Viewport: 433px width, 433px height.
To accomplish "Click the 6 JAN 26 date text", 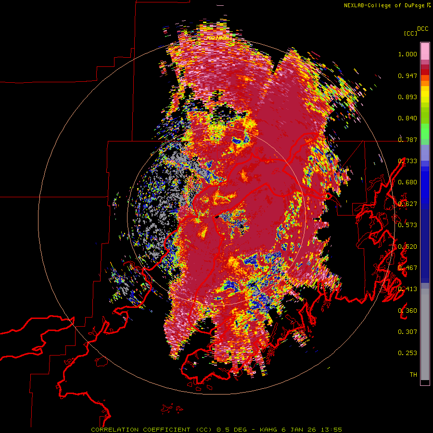I will pyautogui.click(x=299, y=430).
